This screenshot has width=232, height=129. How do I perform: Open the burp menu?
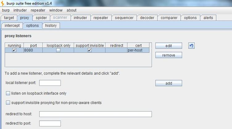[6, 10]
